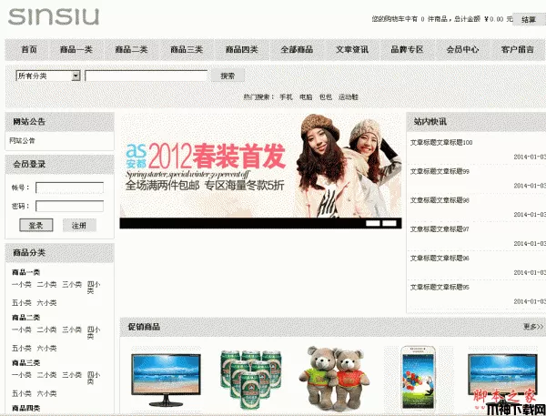Click 更多>> link in 促销商品 section

point(533,327)
